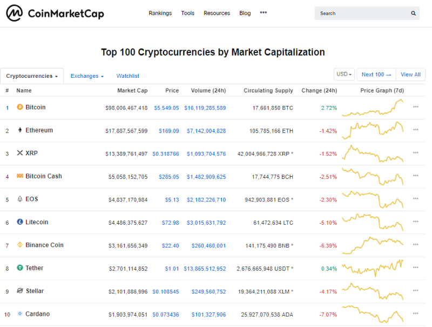This screenshot has width=432, height=327.
Task: Click the CoinMarketCap logo icon
Action: (15, 13)
